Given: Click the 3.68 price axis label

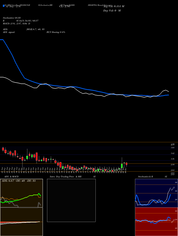Looking at the screenshot, I should [x=173, y=148].
